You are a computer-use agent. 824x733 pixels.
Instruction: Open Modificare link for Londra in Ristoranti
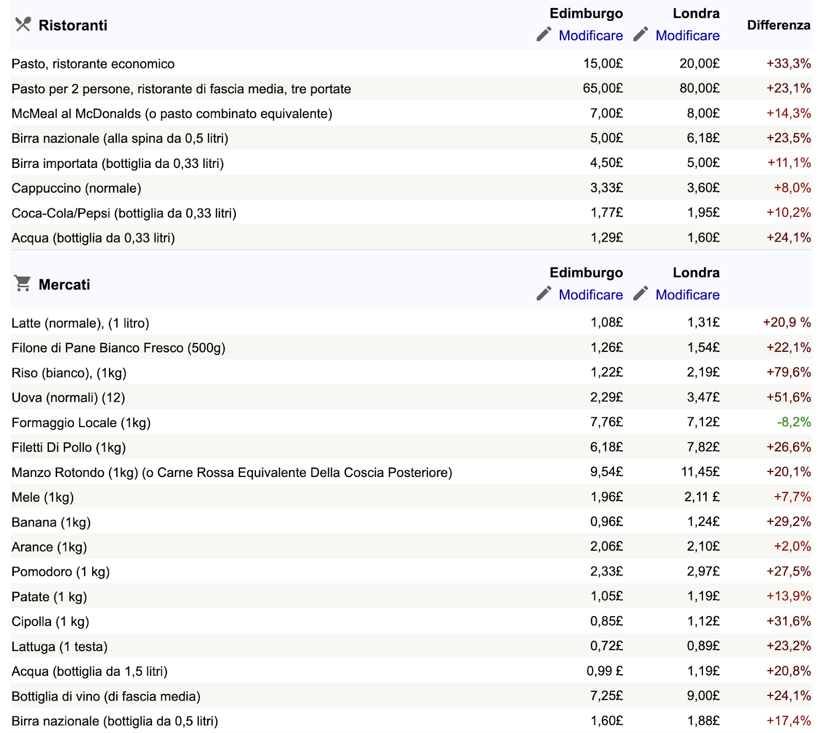pyautogui.click(x=688, y=36)
